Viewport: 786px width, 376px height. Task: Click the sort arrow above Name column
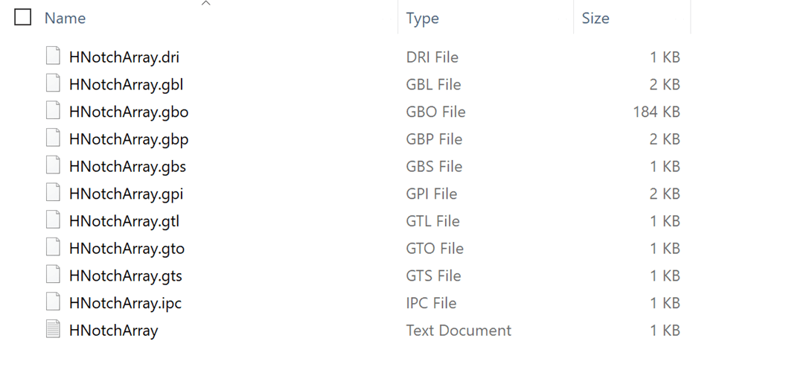206,4
